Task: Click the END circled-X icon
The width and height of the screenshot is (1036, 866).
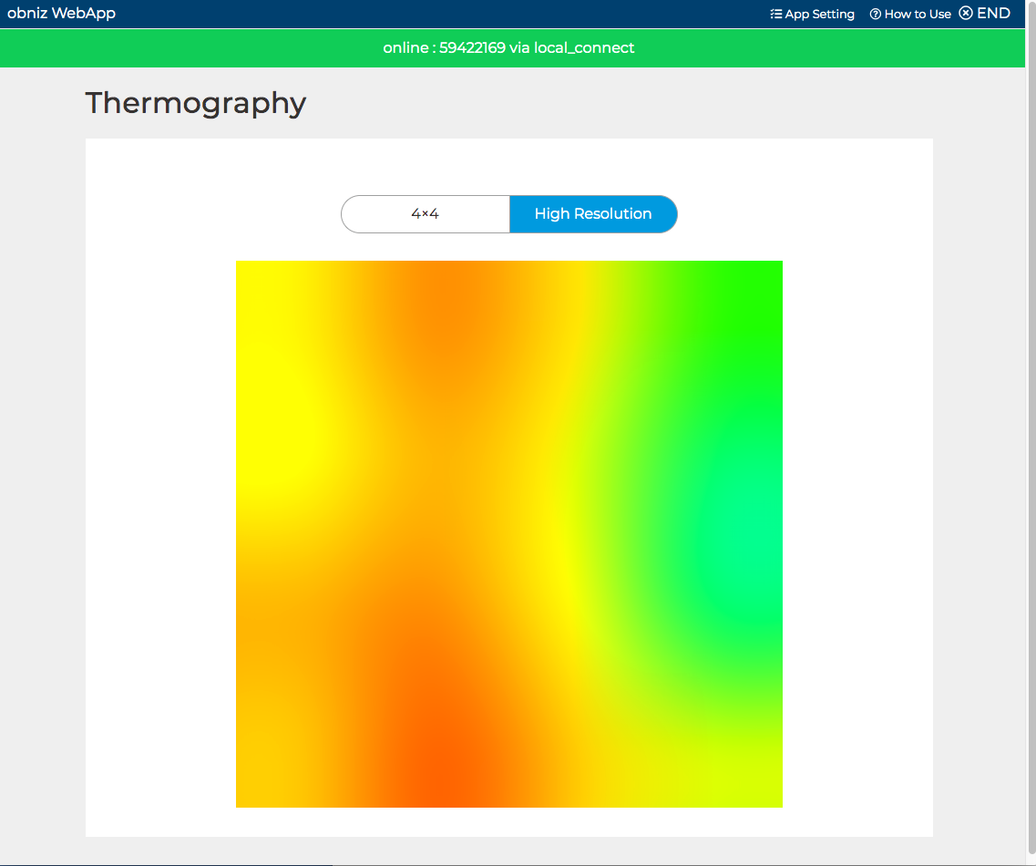Action: tap(966, 14)
